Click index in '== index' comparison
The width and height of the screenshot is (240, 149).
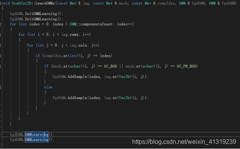(x=105, y=56)
